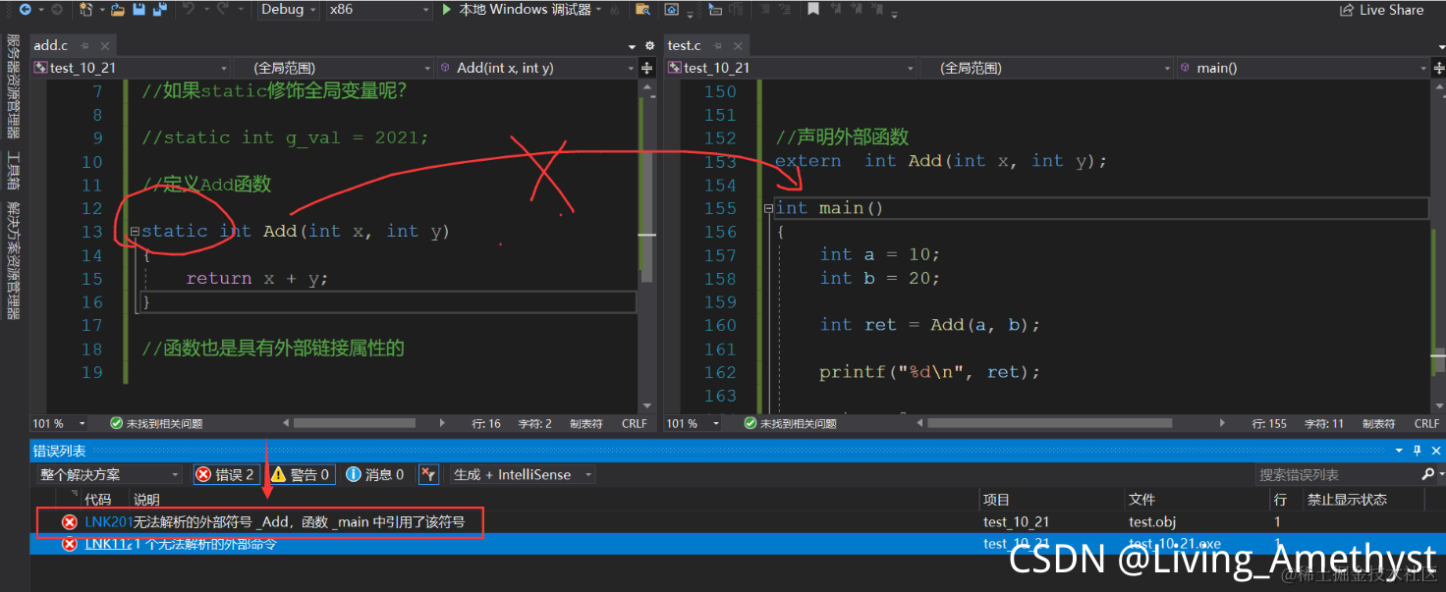Viewport: 1446px width, 592px height.
Task: Click the find in files folder icon
Action: (643, 9)
